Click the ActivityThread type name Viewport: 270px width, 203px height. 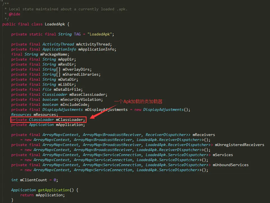click(x=58, y=44)
